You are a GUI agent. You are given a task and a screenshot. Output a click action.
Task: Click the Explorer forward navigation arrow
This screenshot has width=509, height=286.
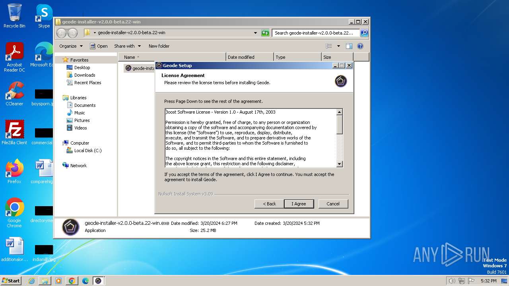pos(72,33)
